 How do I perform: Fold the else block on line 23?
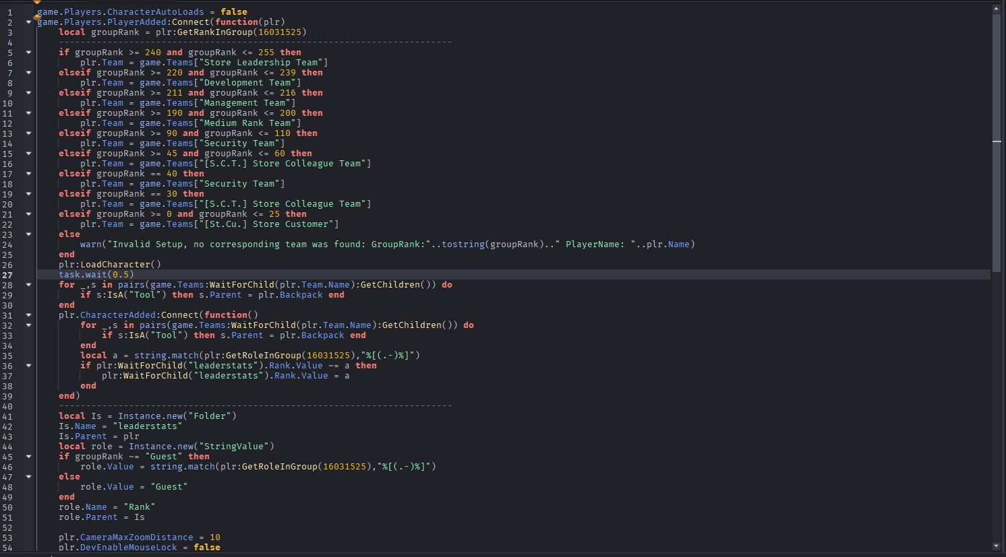28,234
